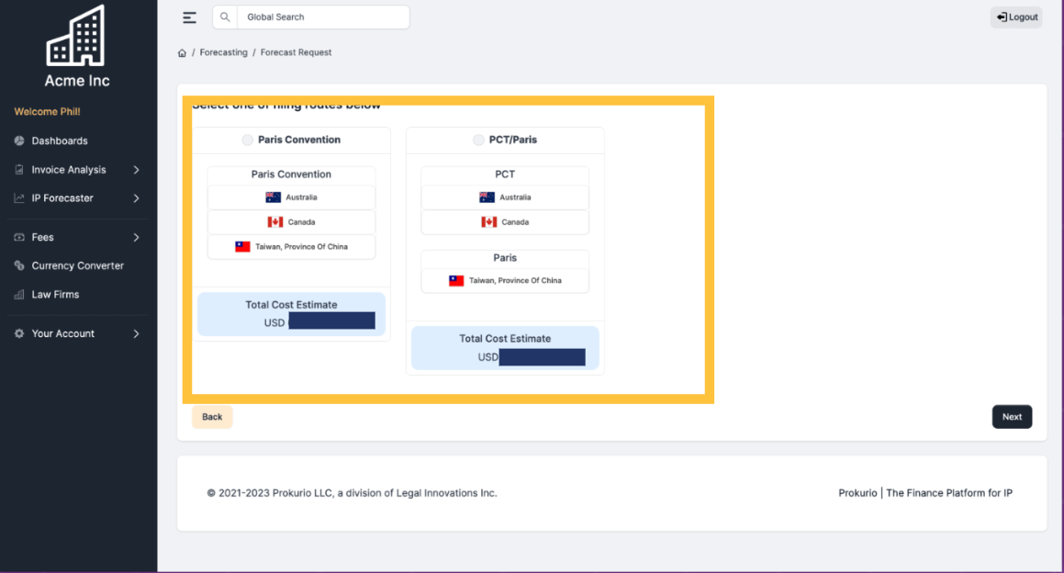
Task: Click Taiwan flag in Paris sublist
Action: click(456, 280)
